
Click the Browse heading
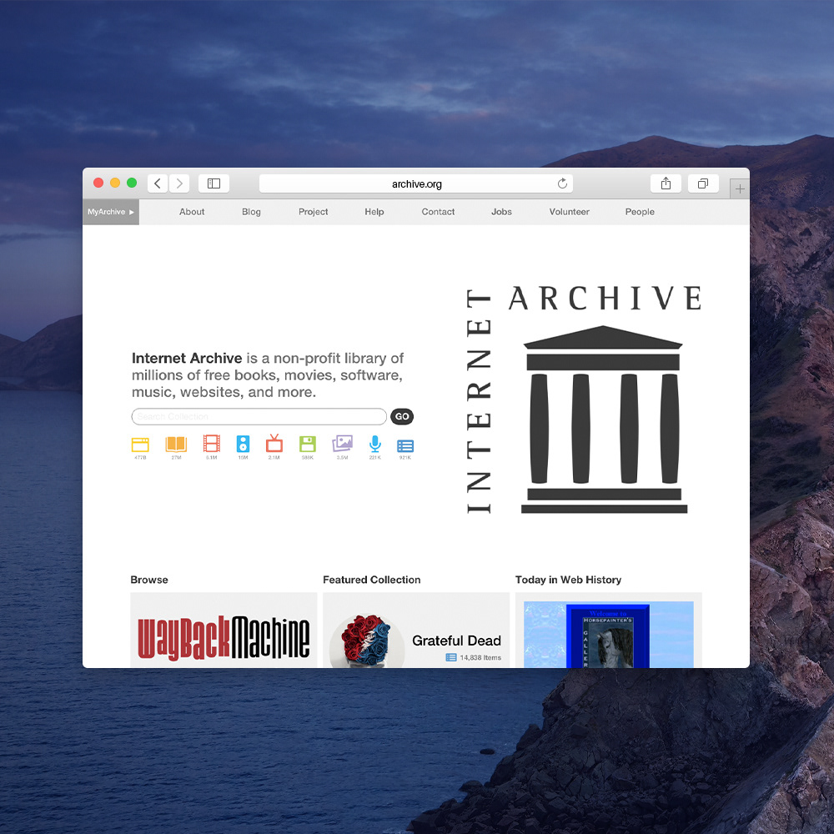149,580
